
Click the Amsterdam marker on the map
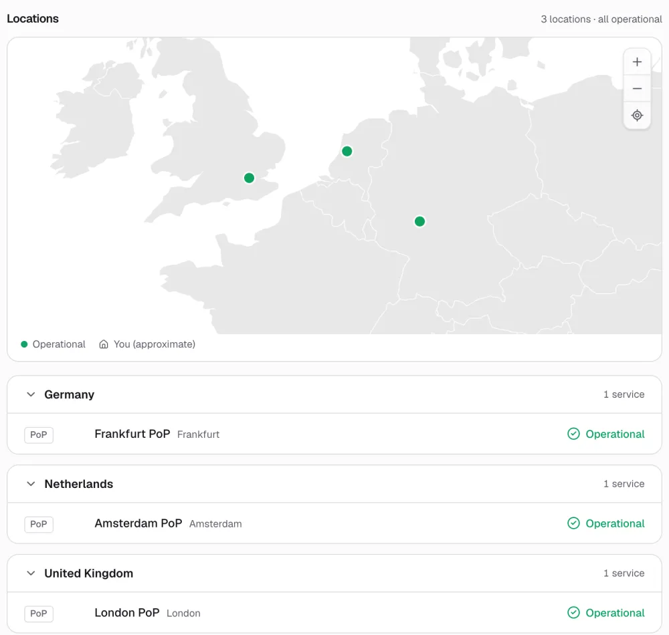347,151
